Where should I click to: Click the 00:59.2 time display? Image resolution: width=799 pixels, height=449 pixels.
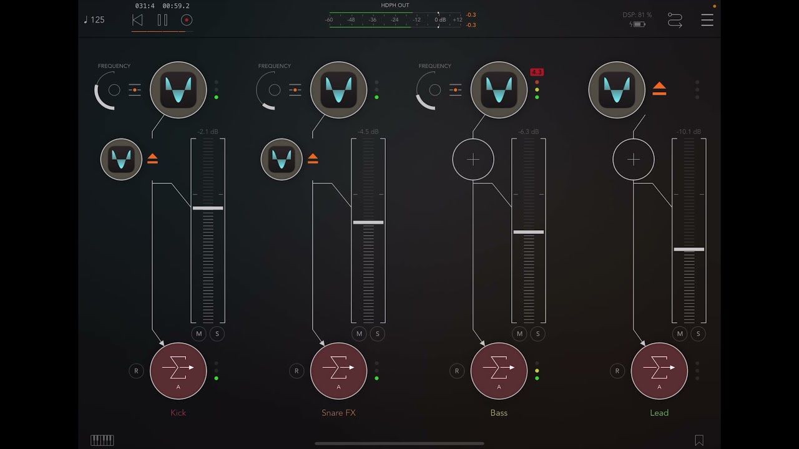(x=176, y=6)
